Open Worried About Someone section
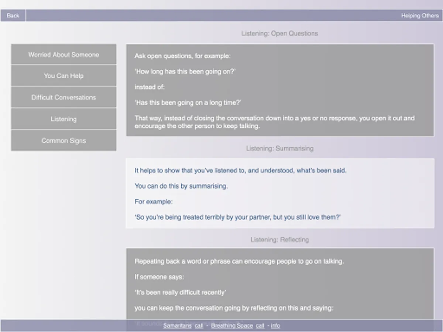 tap(63, 55)
